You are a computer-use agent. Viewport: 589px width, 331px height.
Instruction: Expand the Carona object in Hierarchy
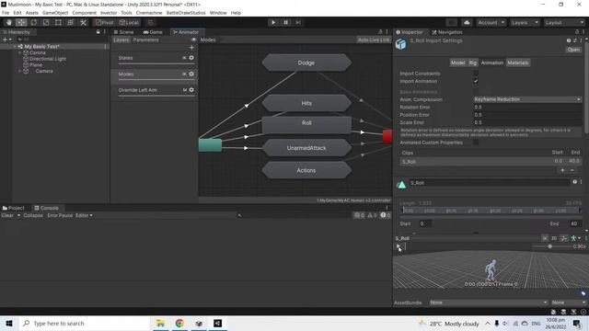(20, 53)
